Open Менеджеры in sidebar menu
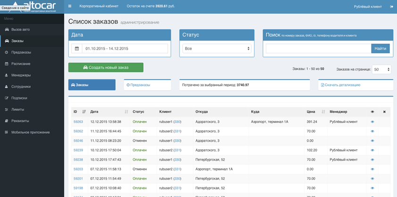Viewport: 397px width, 197px height. [32, 75]
